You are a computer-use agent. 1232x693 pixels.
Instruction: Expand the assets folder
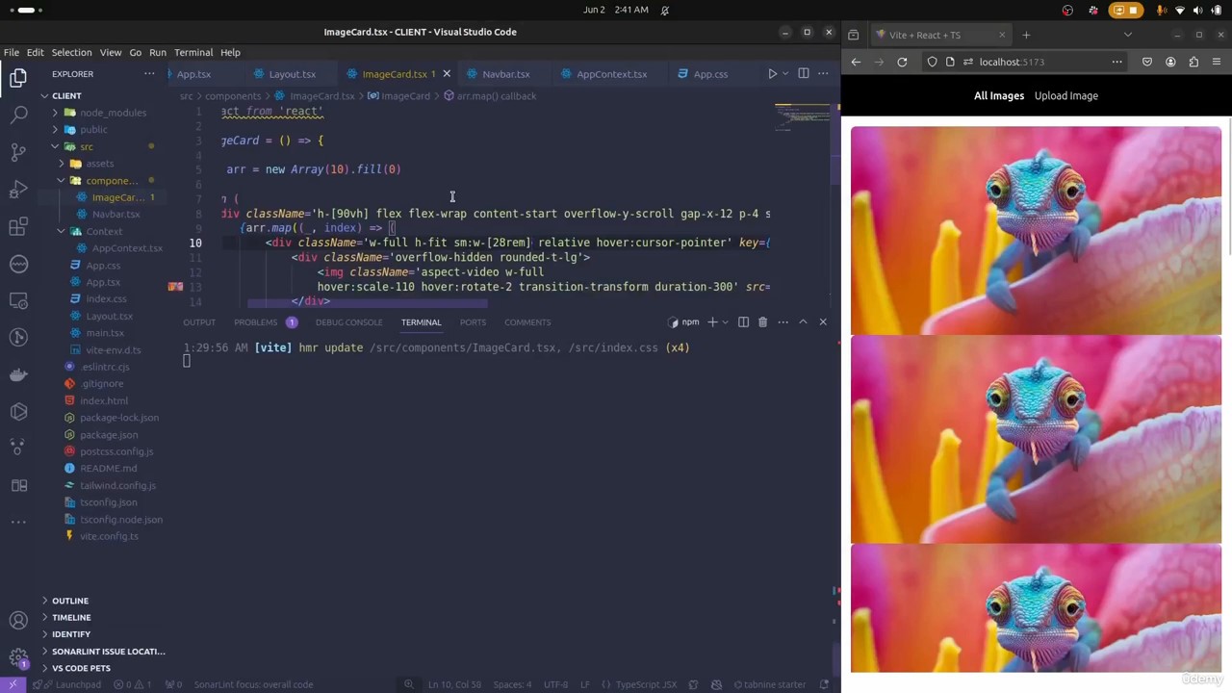[x=62, y=164]
